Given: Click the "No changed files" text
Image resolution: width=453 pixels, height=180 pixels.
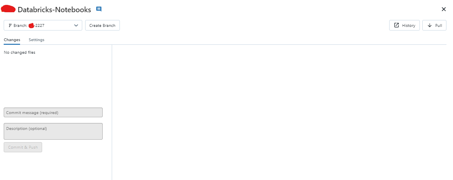Looking at the screenshot, I should [x=20, y=53].
